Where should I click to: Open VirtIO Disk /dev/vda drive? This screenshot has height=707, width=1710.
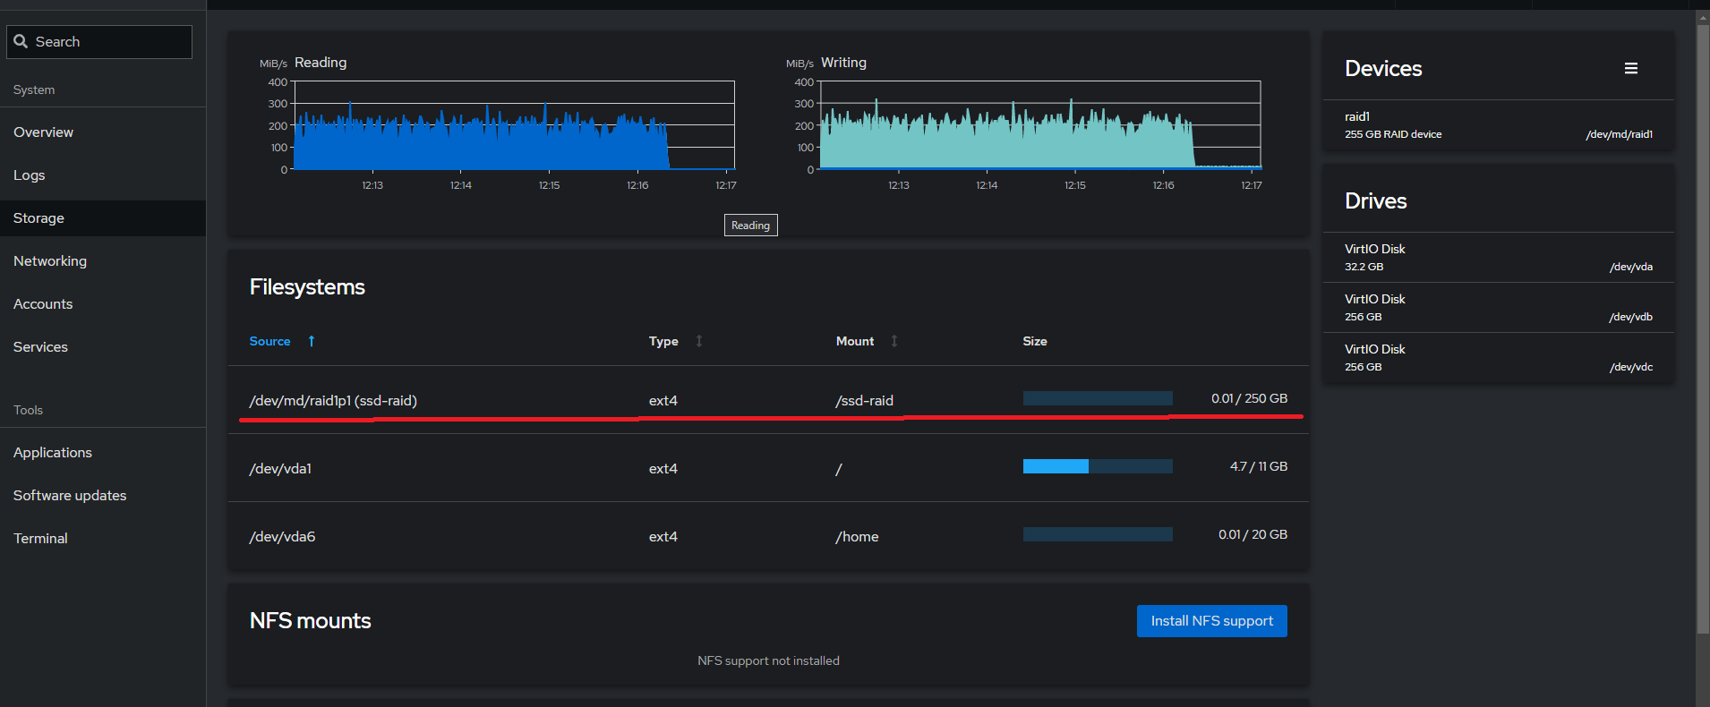pyautogui.click(x=1498, y=258)
